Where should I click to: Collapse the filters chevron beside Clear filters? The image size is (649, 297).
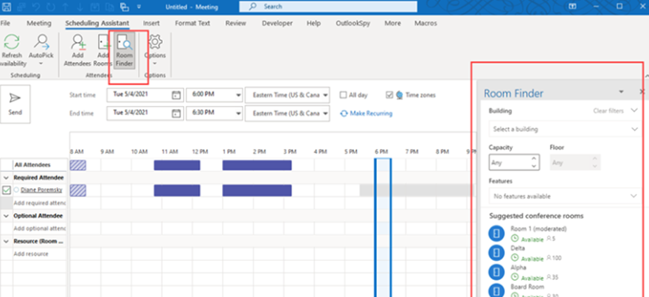click(634, 111)
